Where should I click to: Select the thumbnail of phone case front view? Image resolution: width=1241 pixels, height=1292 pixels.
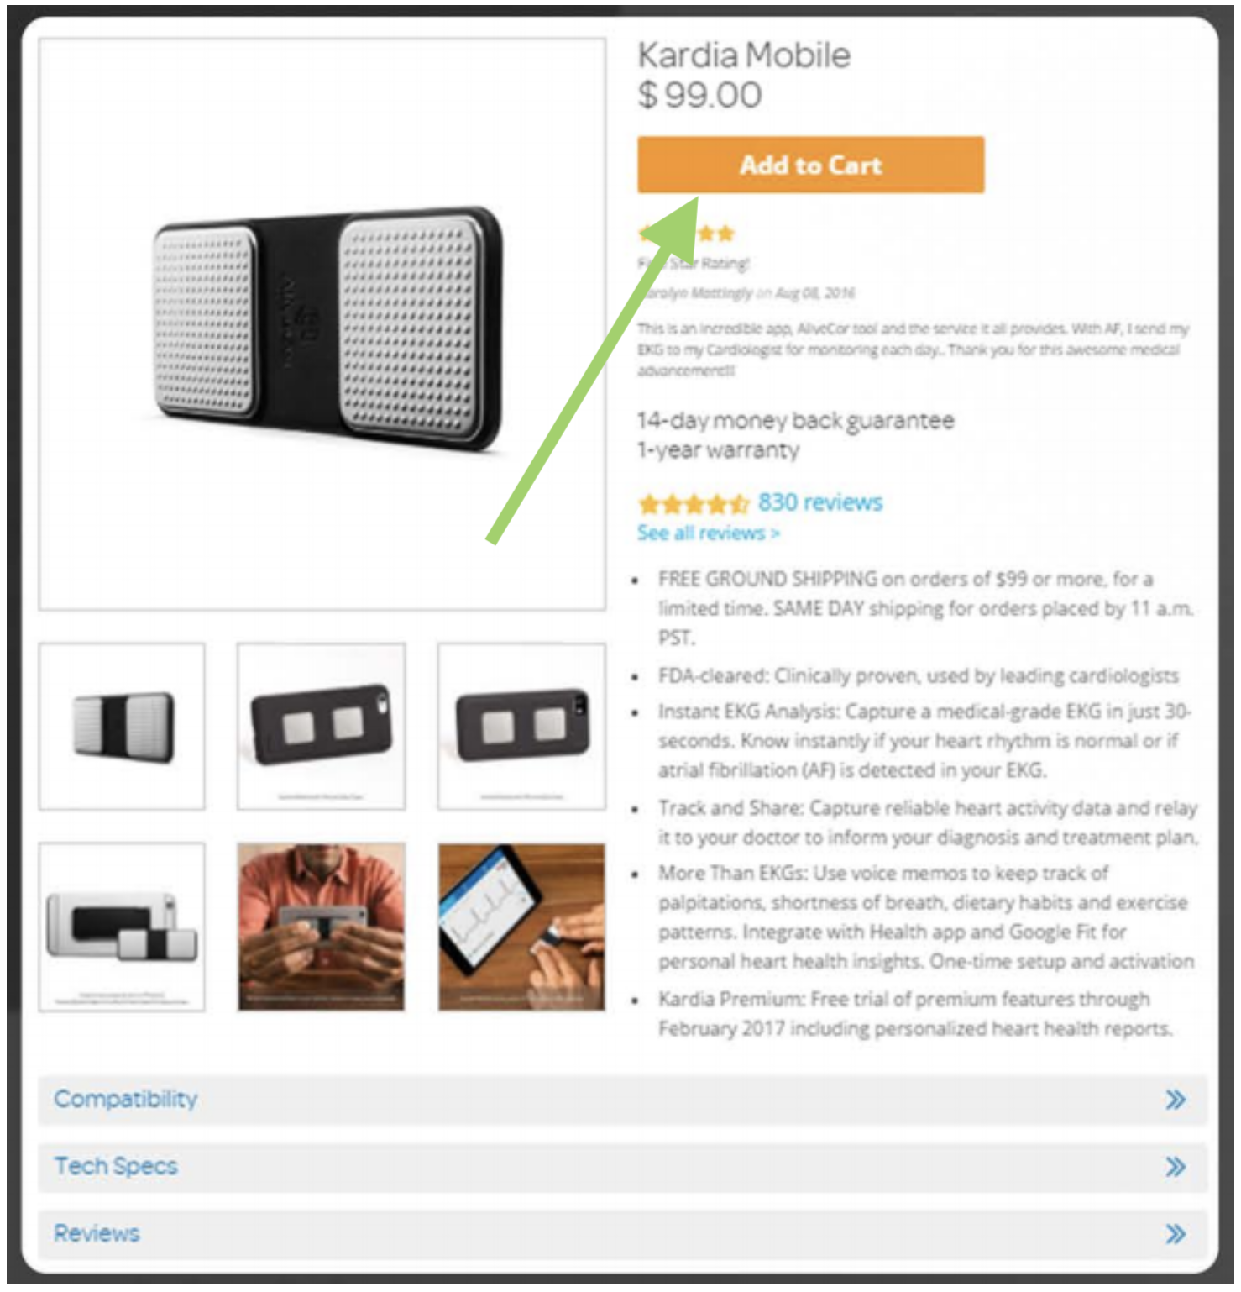tap(521, 727)
